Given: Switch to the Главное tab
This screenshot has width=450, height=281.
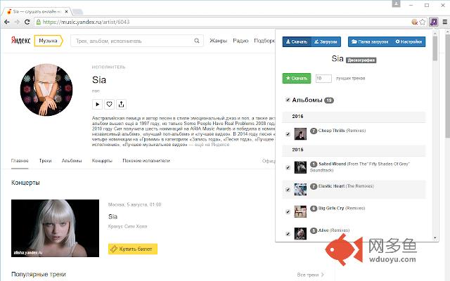Looking at the screenshot, I should tap(20, 161).
